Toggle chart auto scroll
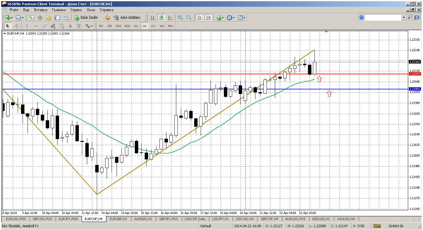This screenshot has width=423, height=230. click(x=200, y=18)
